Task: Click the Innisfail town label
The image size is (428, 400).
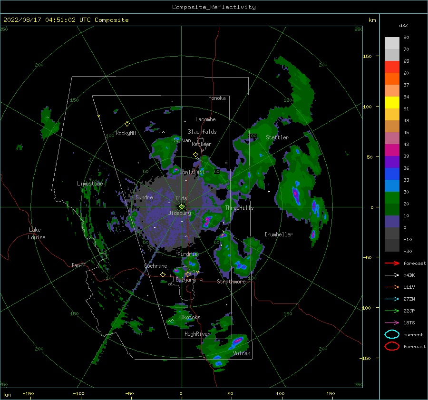Action: pyautogui.click(x=192, y=172)
